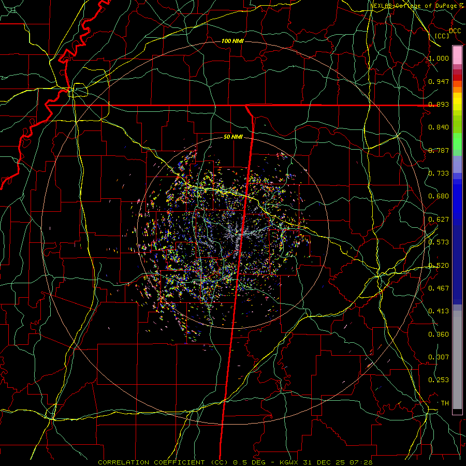The image size is (466, 466).
Task: Select the 1.000 value on the CC scale
Action: [439, 58]
